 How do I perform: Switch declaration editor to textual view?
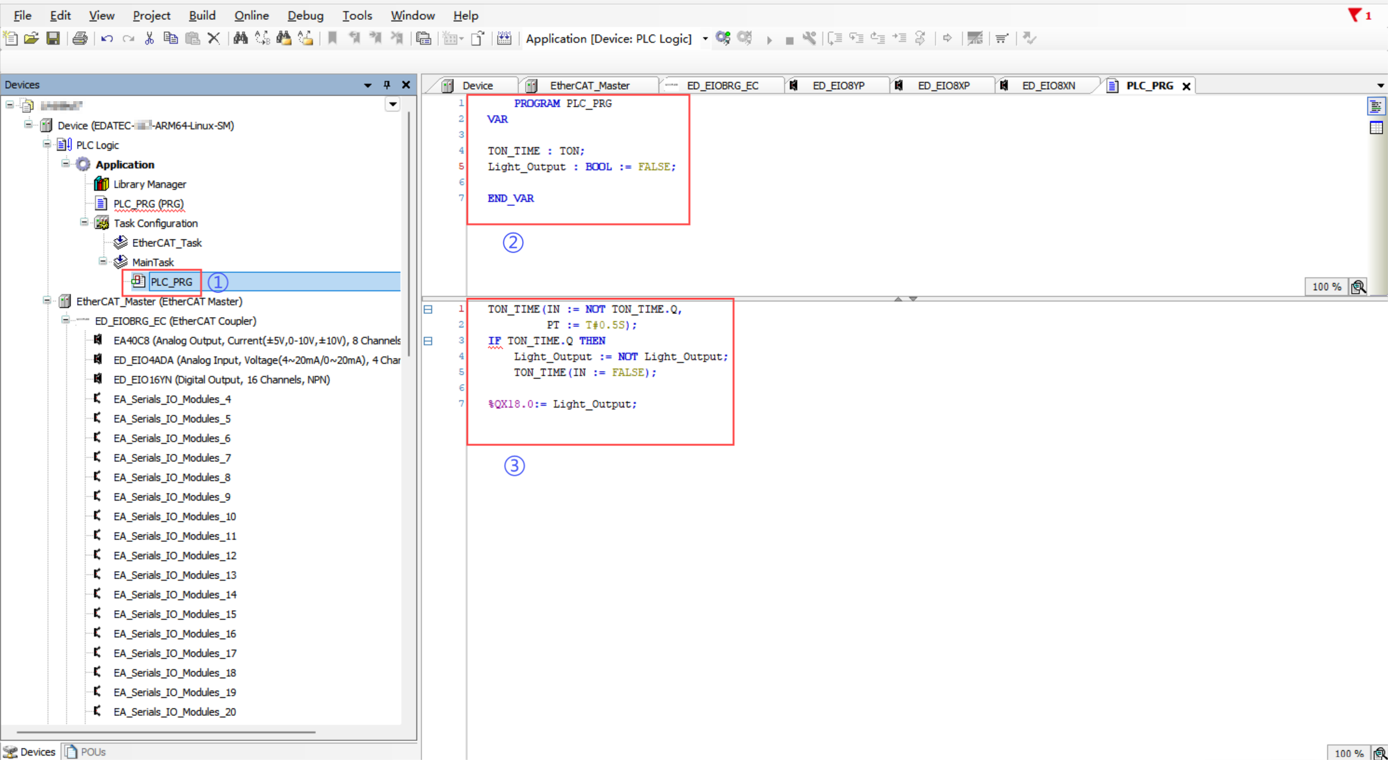point(1376,107)
